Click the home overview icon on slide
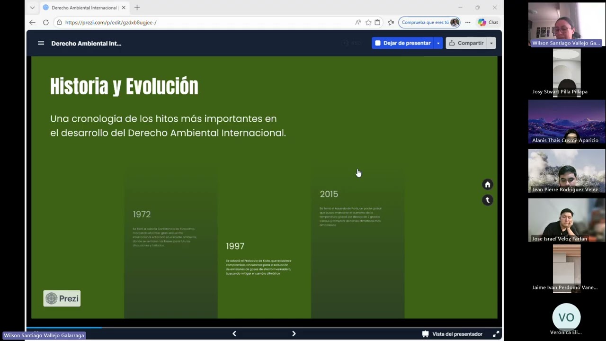The width and height of the screenshot is (606, 341). click(x=487, y=185)
